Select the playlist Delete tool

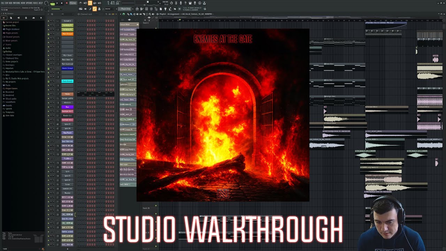pos(134,14)
